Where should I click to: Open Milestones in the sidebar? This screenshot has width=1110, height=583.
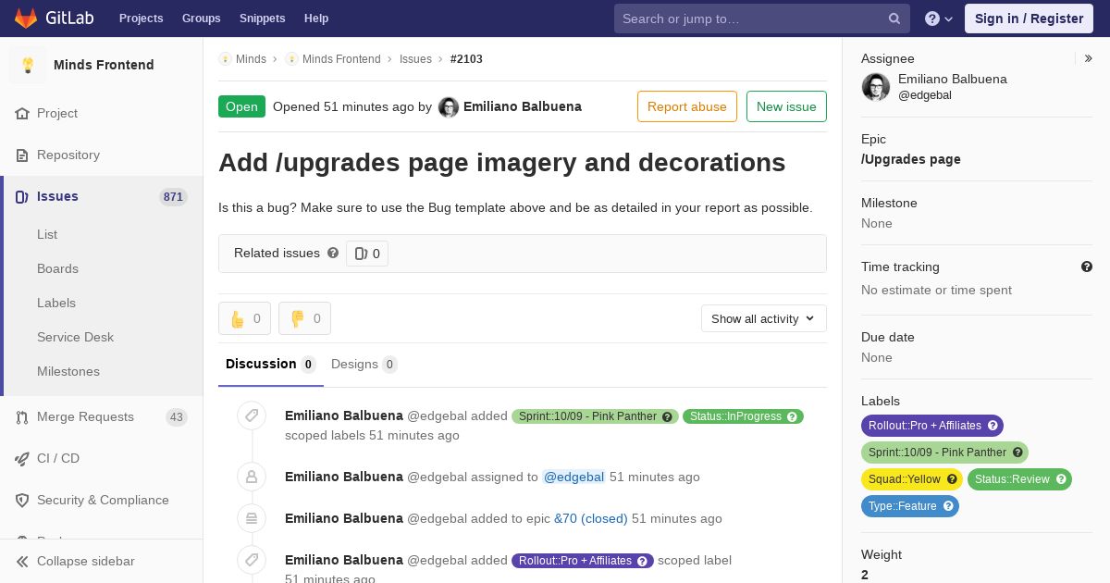pos(68,371)
